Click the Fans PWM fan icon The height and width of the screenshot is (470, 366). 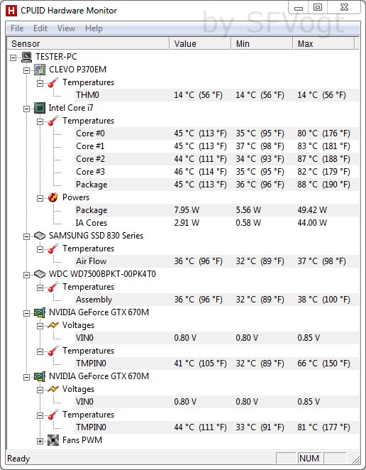[53, 440]
